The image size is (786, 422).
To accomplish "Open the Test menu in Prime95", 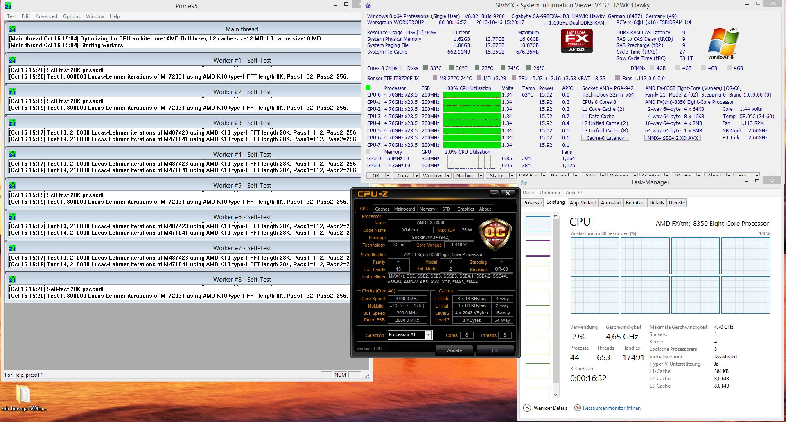I will click(11, 16).
